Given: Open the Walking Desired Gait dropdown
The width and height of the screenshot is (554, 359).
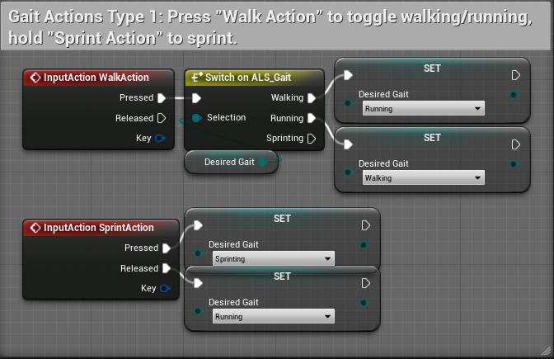Looking at the screenshot, I should tap(423, 178).
